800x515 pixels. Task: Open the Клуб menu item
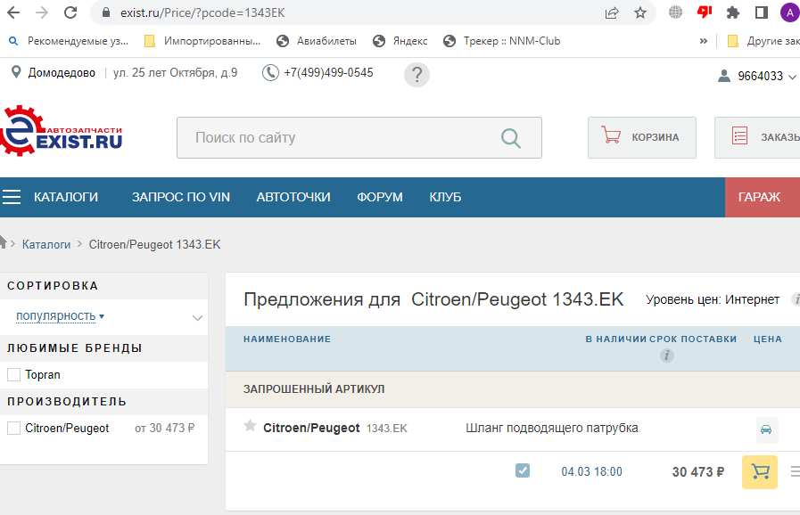(445, 197)
